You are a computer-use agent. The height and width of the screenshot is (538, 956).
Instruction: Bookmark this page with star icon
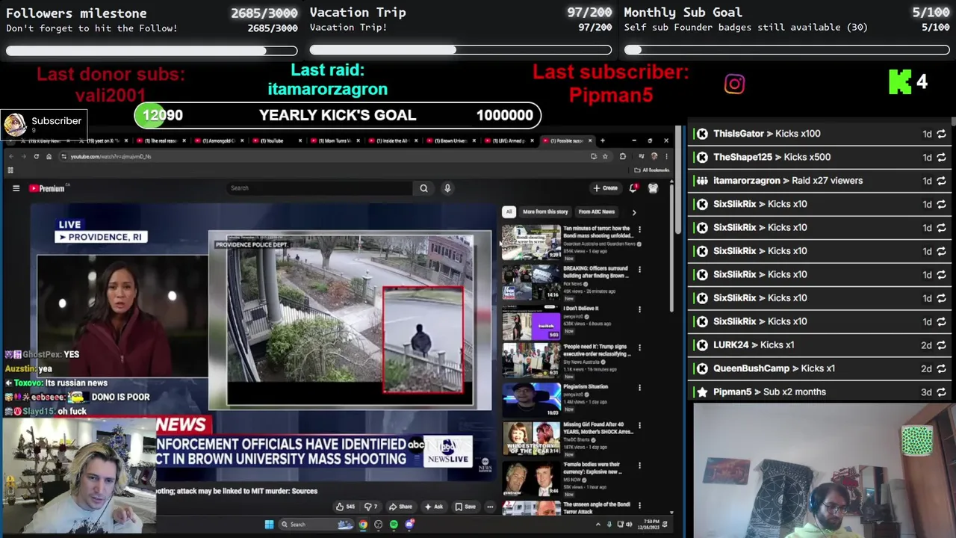tap(606, 156)
